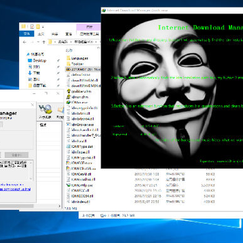Select IDMIECC64.dll in the file list

[x=82, y=196]
